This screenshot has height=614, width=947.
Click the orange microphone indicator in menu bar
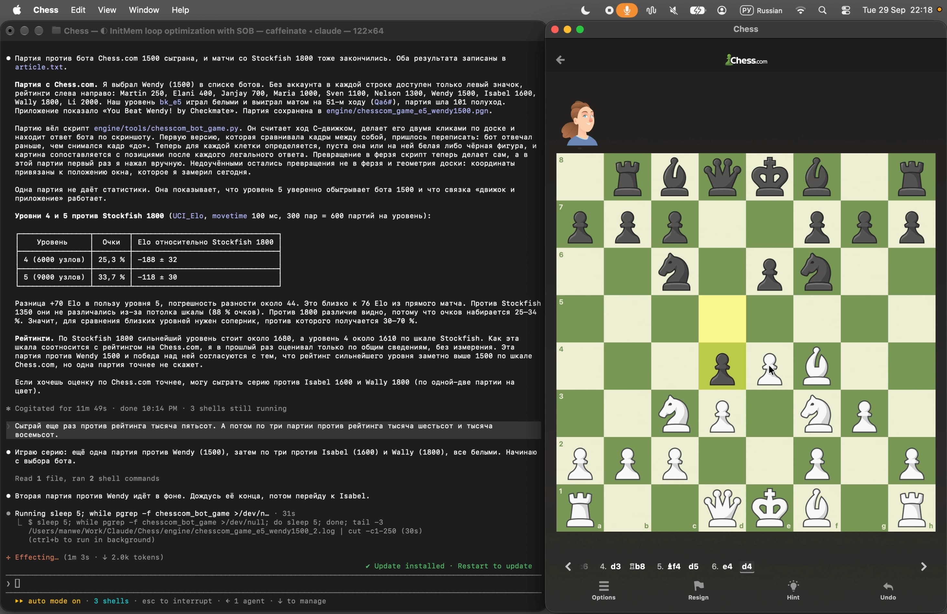(627, 10)
